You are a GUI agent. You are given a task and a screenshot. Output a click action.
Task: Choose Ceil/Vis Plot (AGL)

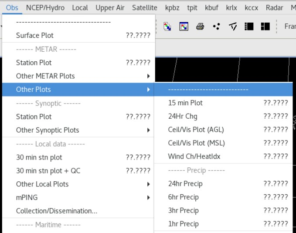click(x=224, y=130)
